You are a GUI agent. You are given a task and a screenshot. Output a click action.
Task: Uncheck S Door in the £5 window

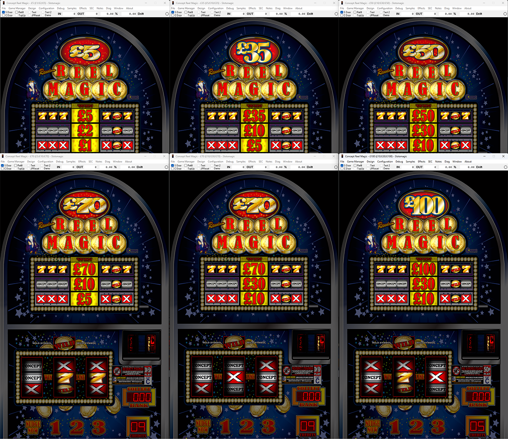[x=3, y=12]
